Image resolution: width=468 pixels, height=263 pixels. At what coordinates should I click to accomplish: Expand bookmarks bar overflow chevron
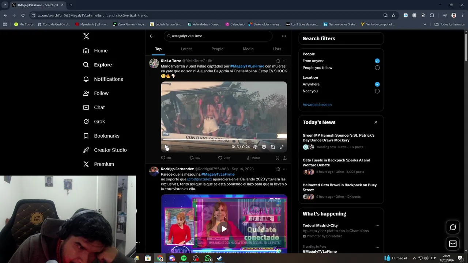[x=424, y=24]
